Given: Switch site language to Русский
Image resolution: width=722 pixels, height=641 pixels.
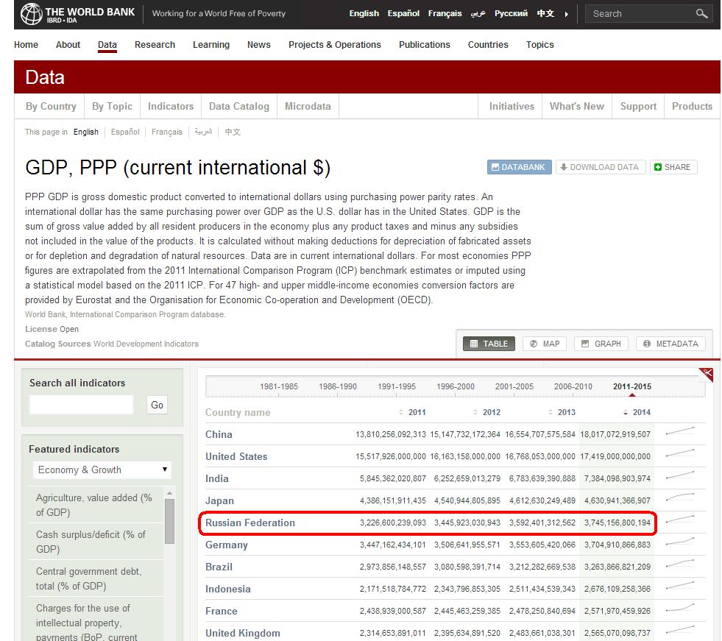Looking at the screenshot, I should pos(511,13).
